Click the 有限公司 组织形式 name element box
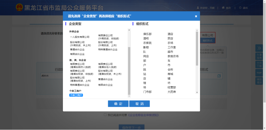The height and width of the screenshot is (130, 266). click(x=207, y=35)
